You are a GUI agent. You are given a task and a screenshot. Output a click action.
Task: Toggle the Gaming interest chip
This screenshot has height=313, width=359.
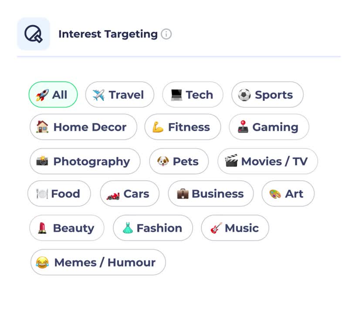coord(269,127)
